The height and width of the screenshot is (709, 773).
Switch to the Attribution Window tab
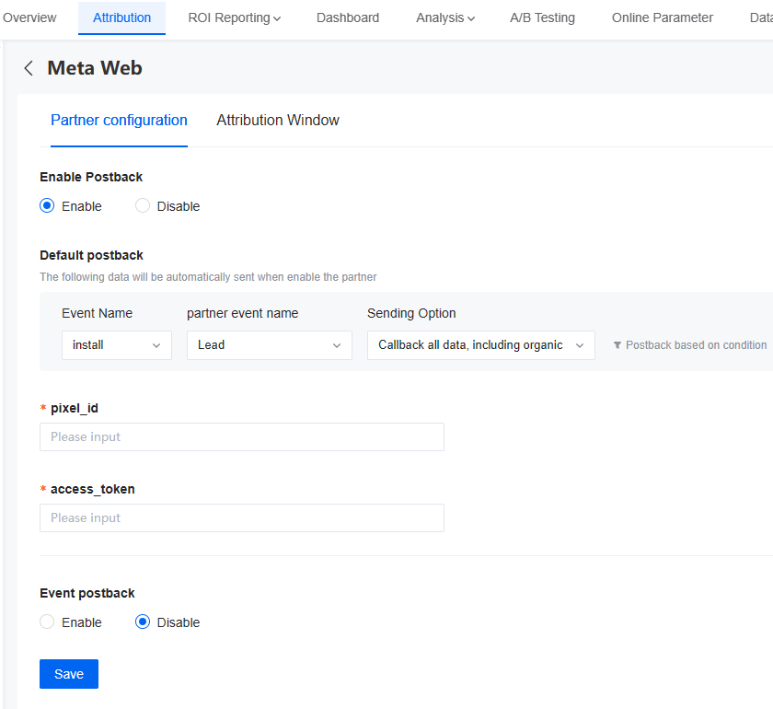click(278, 121)
